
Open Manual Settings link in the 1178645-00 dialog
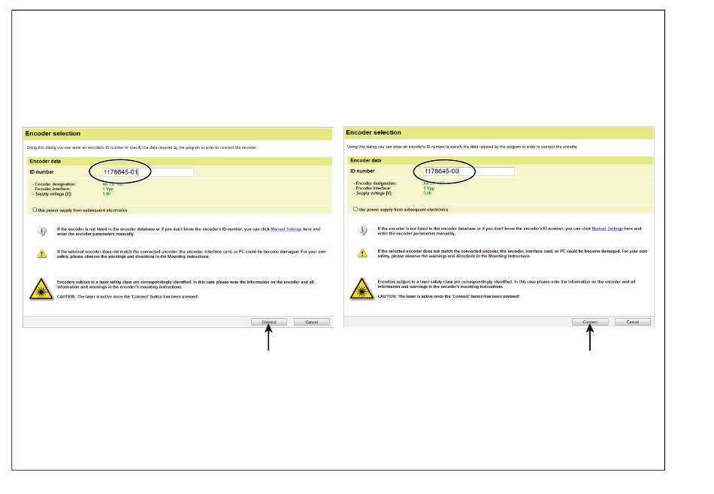pyautogui.click(x=607, y=229)
